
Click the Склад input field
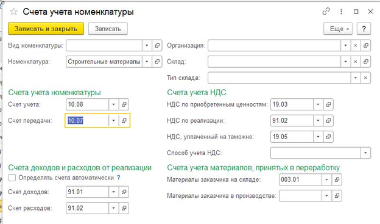274,62
